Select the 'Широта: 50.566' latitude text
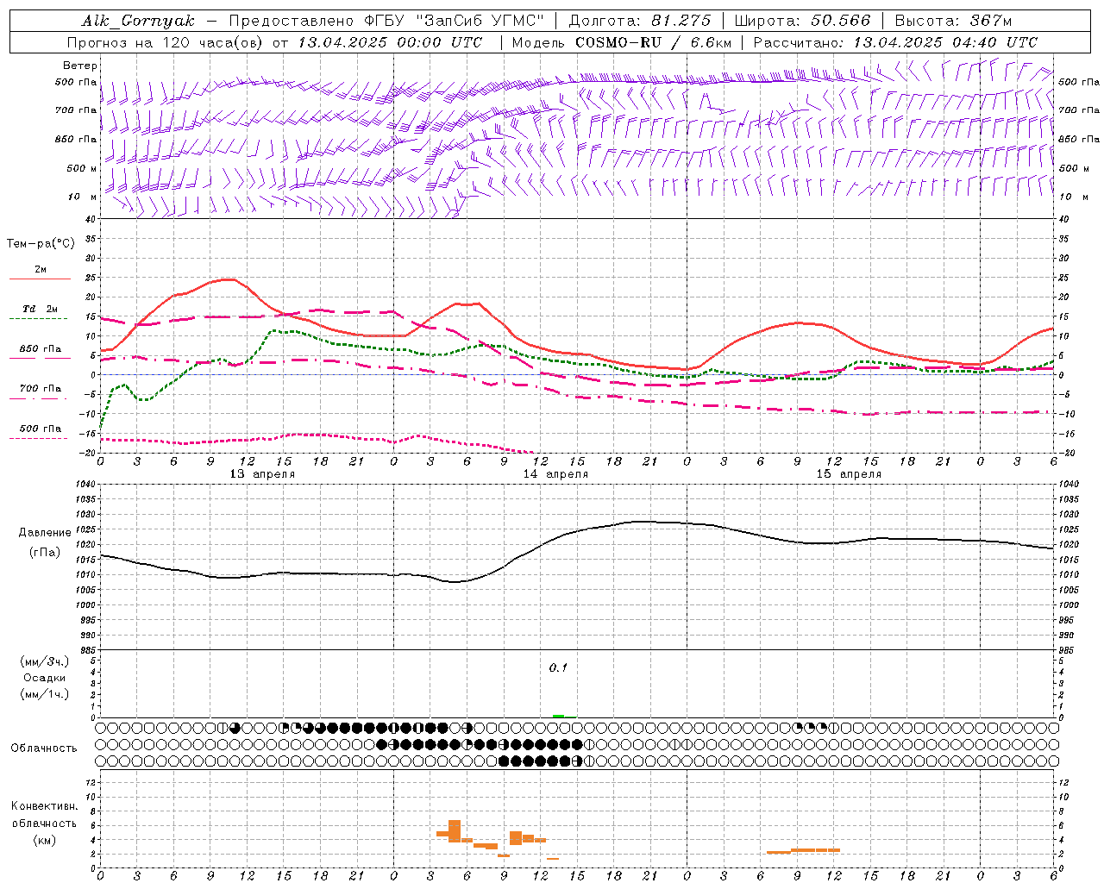 click(x=802, y=21)
